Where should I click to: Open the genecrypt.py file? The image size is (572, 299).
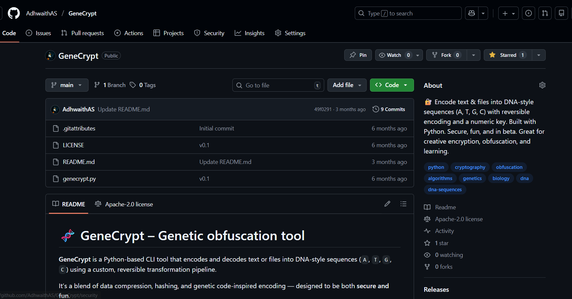point(79,178)
